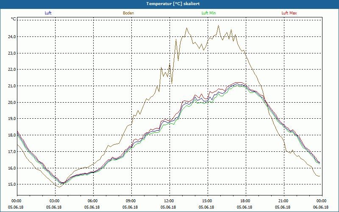The height and width of the screenshot is (212, 339).
Task: Click the 15:00 time axis label
Action: (x=208, y=201)
